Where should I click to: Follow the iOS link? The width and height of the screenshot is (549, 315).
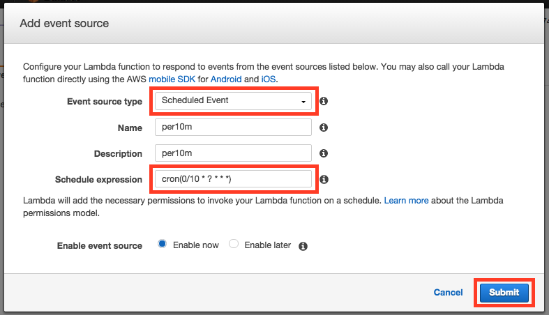pyautogui.click(x=269, y=79)
